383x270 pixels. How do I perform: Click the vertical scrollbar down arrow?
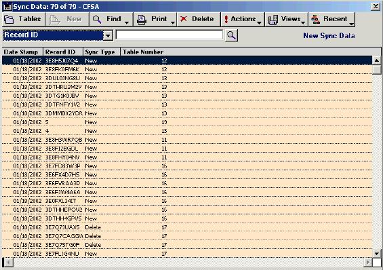376,254
